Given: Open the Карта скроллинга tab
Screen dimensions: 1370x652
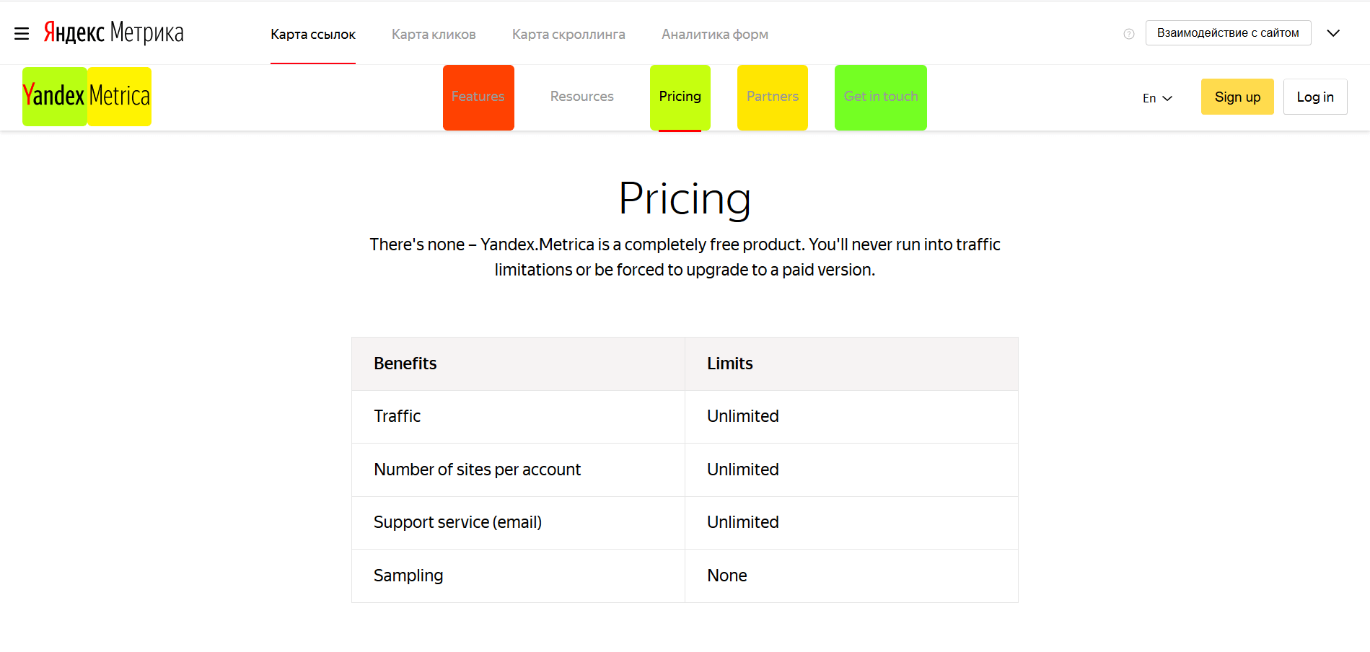Looking at the screenshot, I should 568,35.
